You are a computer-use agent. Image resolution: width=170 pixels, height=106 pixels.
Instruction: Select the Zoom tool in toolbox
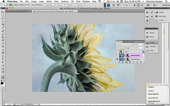tap(3, 78)
